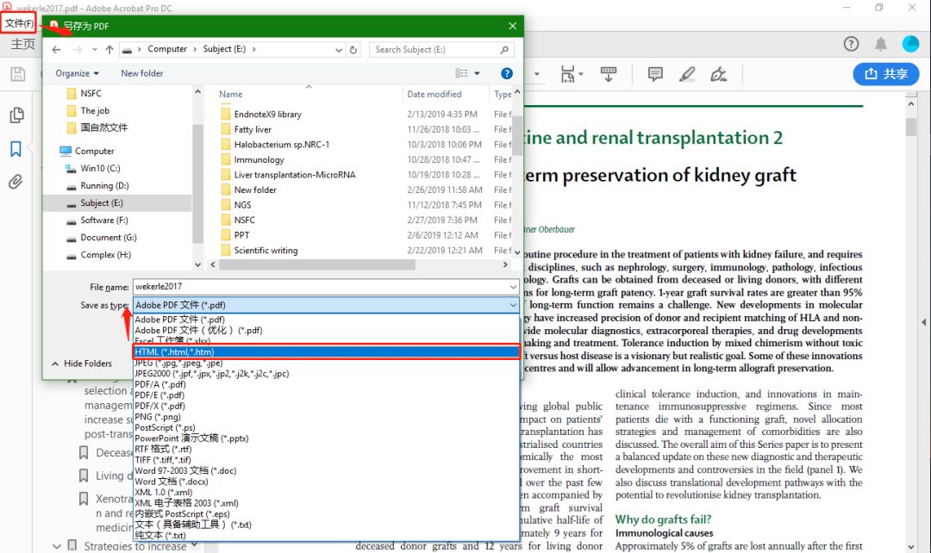This screenshot has width=931, height=553.
Task: Open the notifications bell icon
Action: tap(880, 44)
